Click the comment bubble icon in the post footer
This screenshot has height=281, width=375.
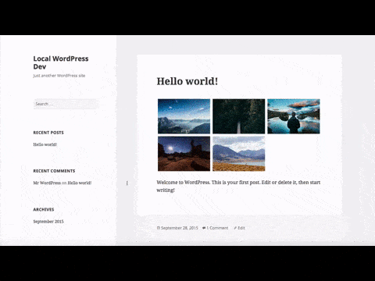pyautogui.click(x=204, y=228)
